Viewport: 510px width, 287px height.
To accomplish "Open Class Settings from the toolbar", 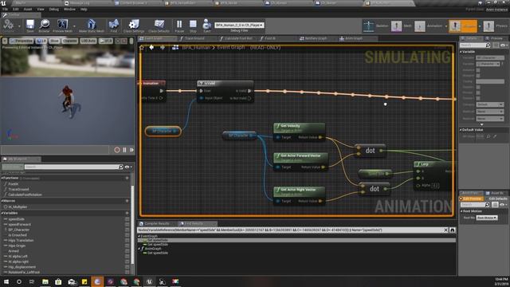I will [x=134, y=26].
